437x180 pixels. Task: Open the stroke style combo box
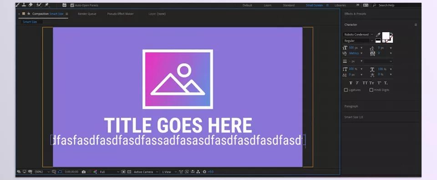[x=378, y=61]
